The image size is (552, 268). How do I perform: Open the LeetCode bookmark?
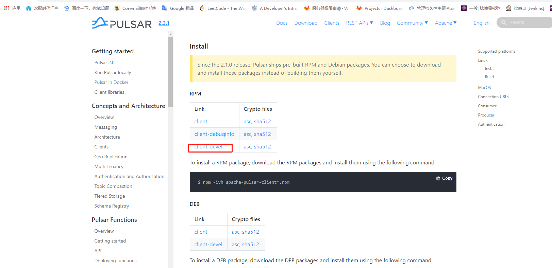click(222, 8)
